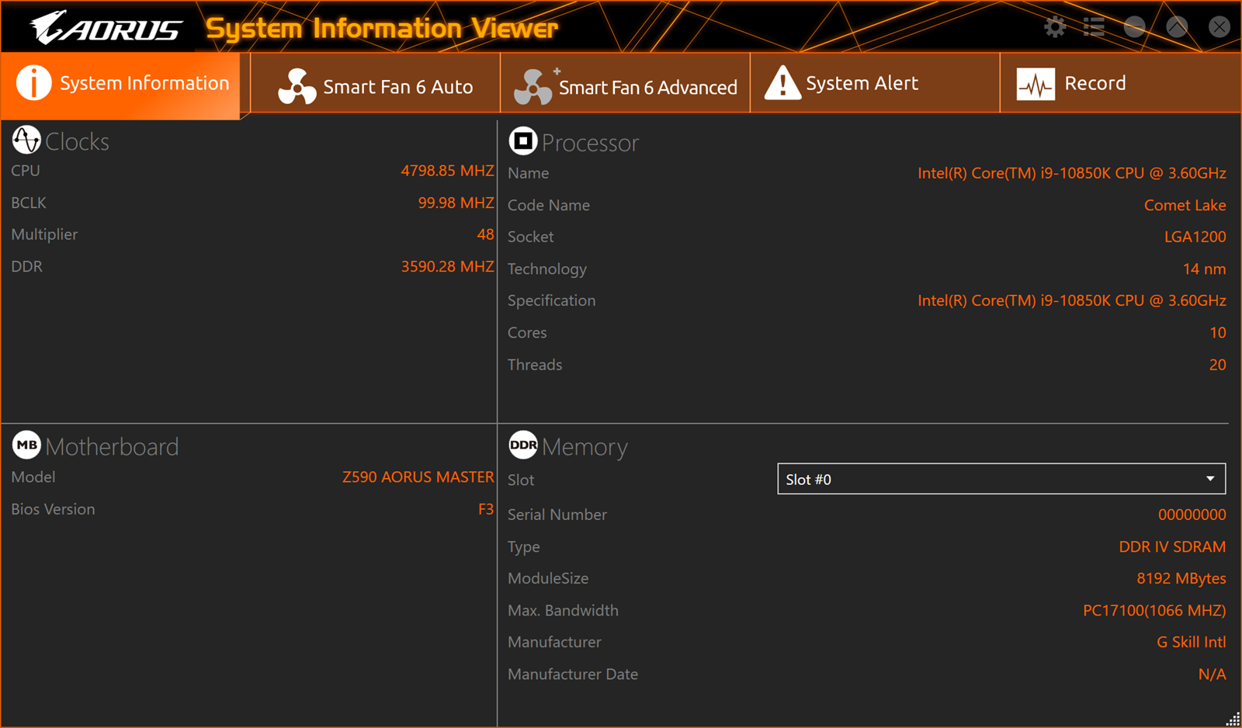Click the Bios Version value F3

click(x=485, y=509)
